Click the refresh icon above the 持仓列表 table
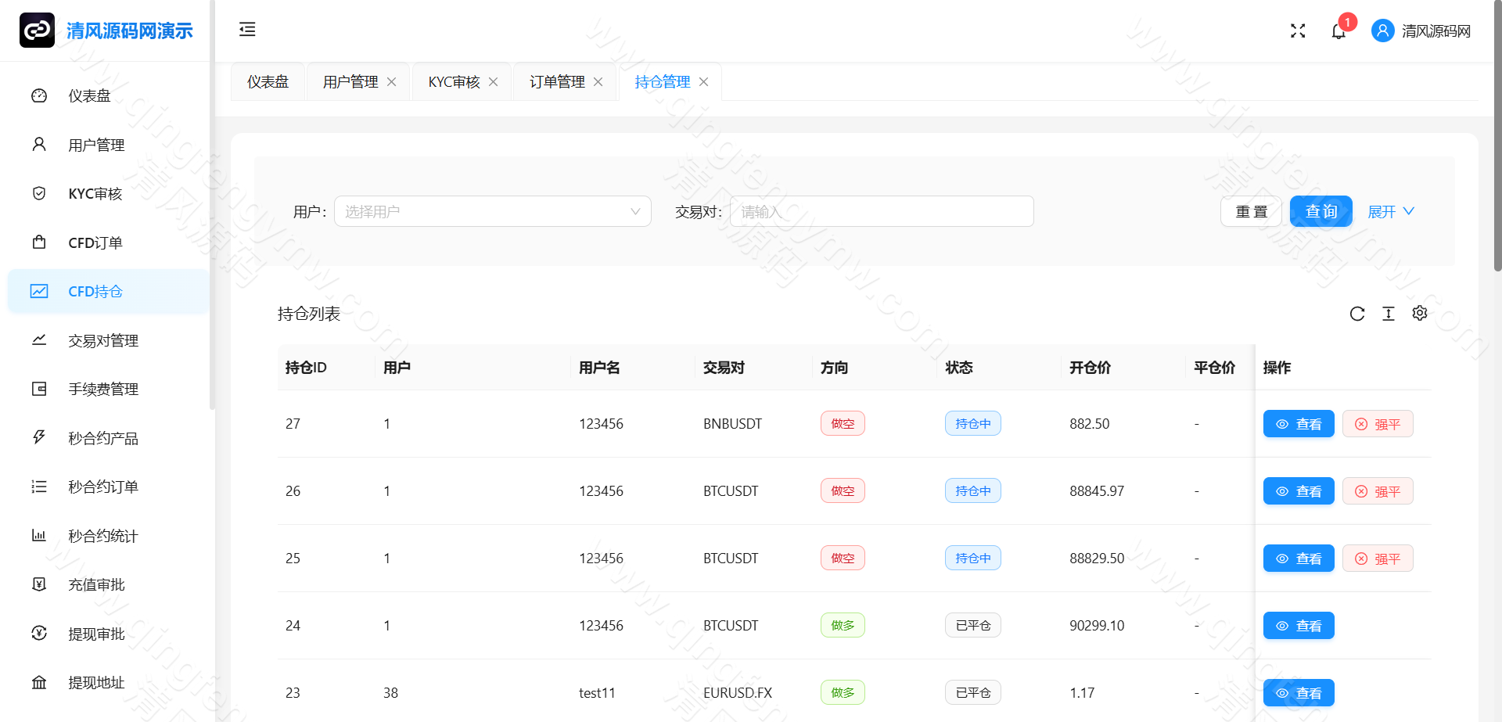Screen dimensions: 1502x722 click(1357, 314)
